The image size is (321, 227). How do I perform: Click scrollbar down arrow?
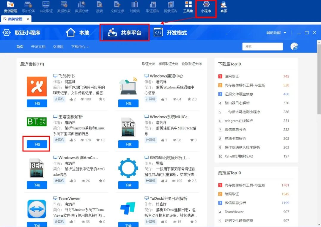(x=319, y=225)
